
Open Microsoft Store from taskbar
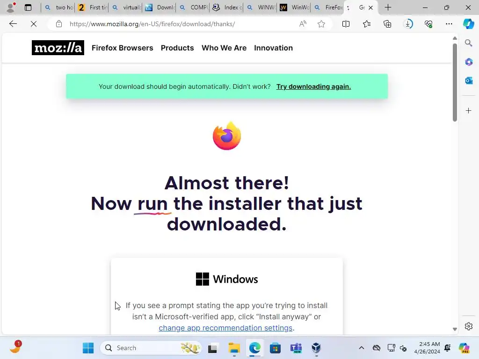click(275, 348)
